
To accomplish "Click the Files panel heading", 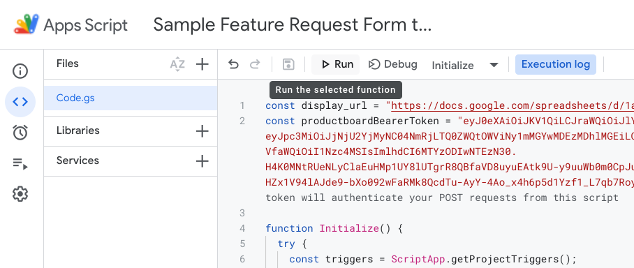I will coord(68,64).
